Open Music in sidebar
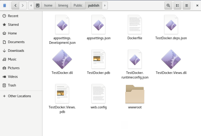 pyautogui.click(x=21, y=59)
